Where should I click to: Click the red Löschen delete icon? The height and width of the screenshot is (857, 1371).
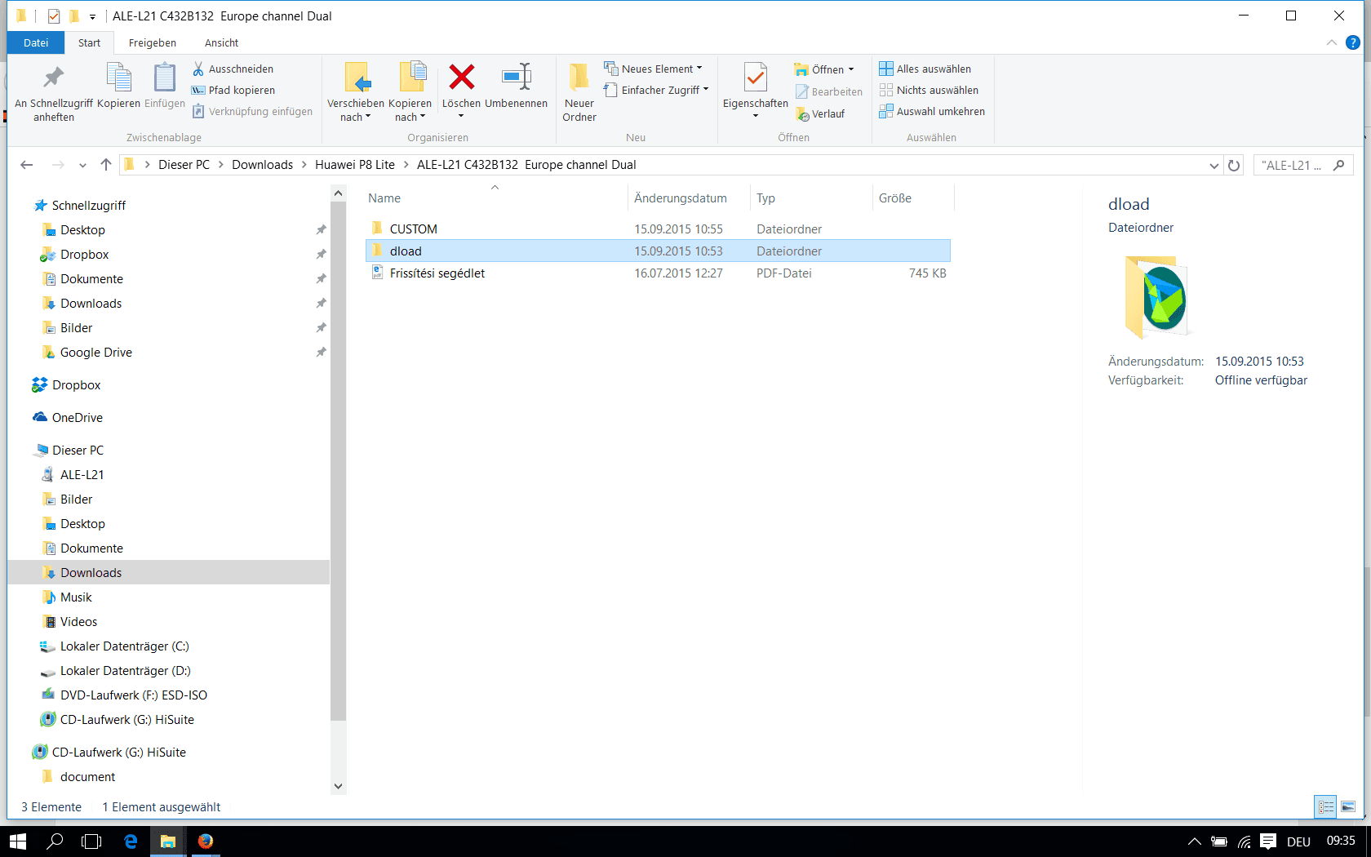461,78
